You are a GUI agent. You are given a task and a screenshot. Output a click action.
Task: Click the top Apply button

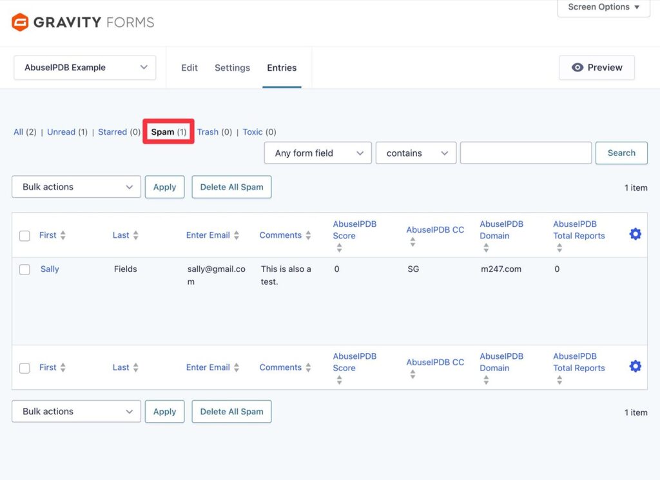[164, 187]
